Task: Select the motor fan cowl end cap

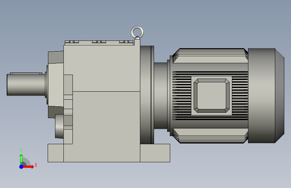Action: tap(266, 96)
